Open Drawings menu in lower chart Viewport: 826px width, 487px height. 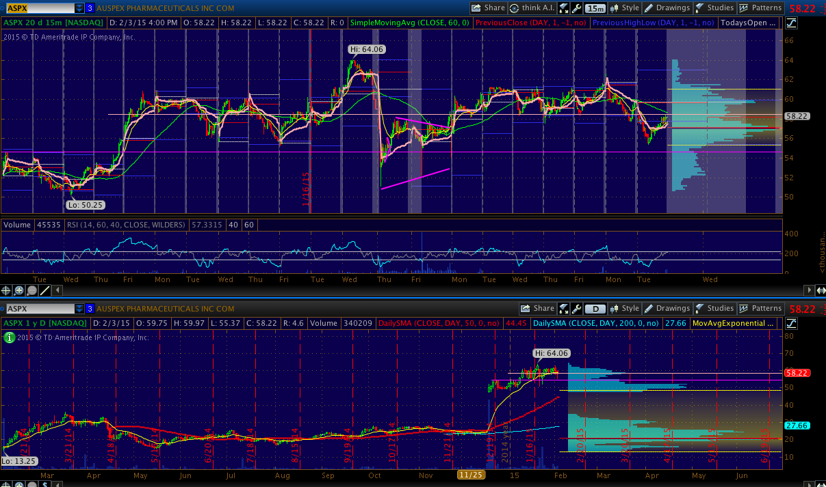tap(668, 309)
